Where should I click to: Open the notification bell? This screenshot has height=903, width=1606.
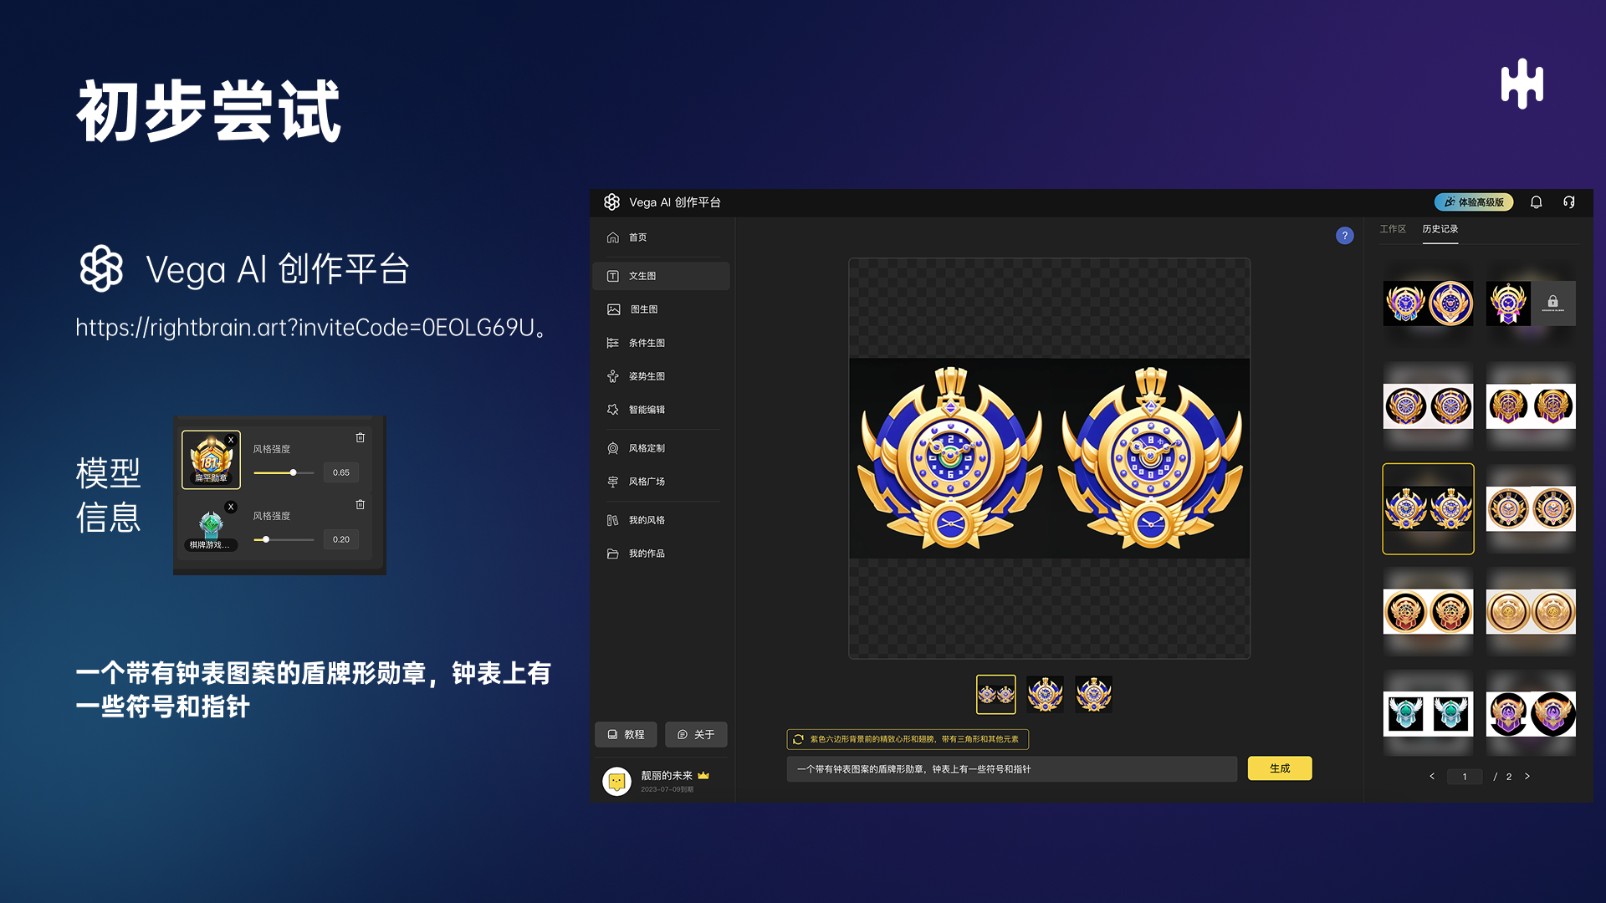coord(1536,202)
